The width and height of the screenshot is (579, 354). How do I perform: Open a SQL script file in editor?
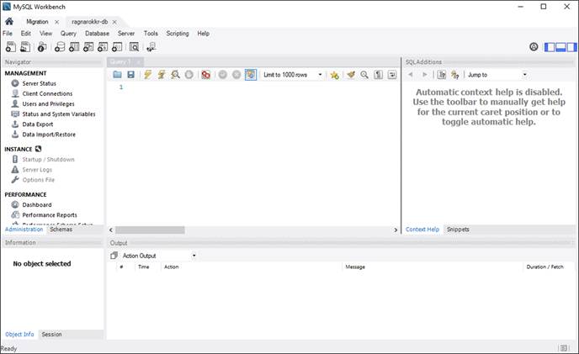pos(118,75)
